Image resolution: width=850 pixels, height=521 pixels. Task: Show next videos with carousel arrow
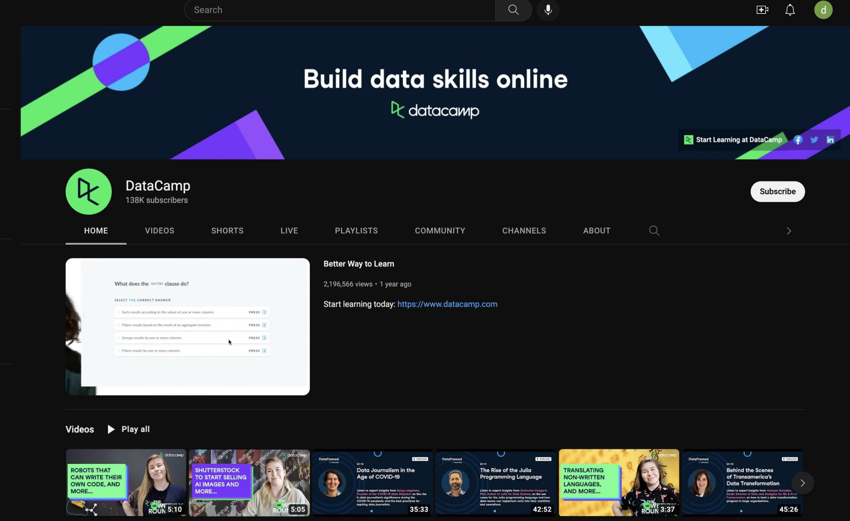click(802, 483)
